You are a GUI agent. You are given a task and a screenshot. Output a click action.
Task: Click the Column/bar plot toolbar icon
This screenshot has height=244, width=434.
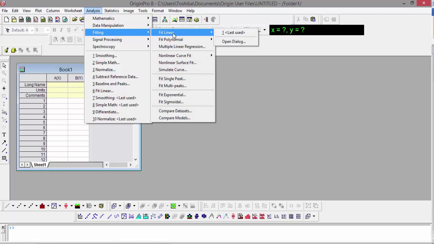click(42, 206)
